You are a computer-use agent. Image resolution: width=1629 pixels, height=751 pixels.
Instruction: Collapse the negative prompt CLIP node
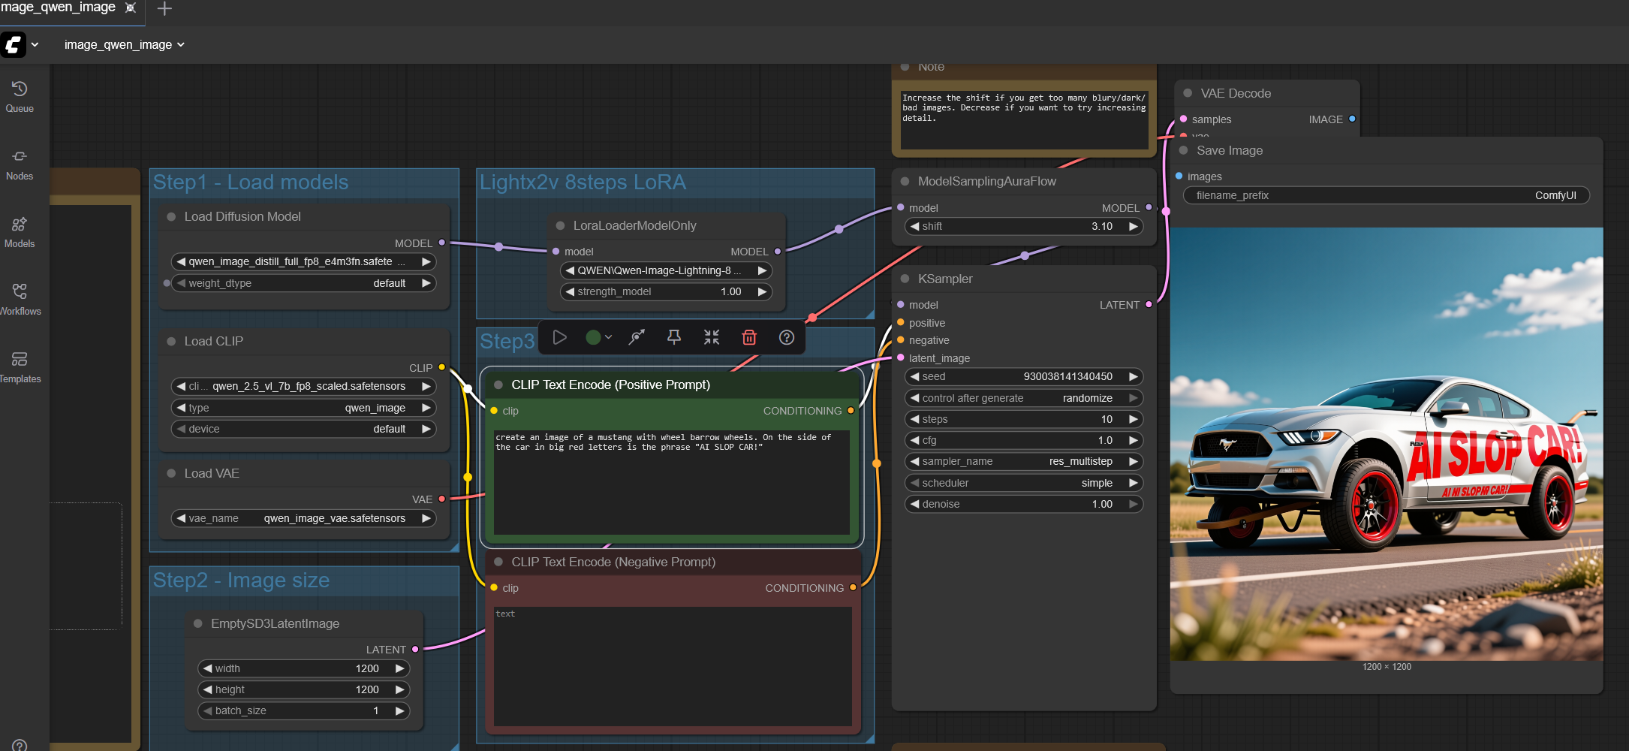pos(498,562)
